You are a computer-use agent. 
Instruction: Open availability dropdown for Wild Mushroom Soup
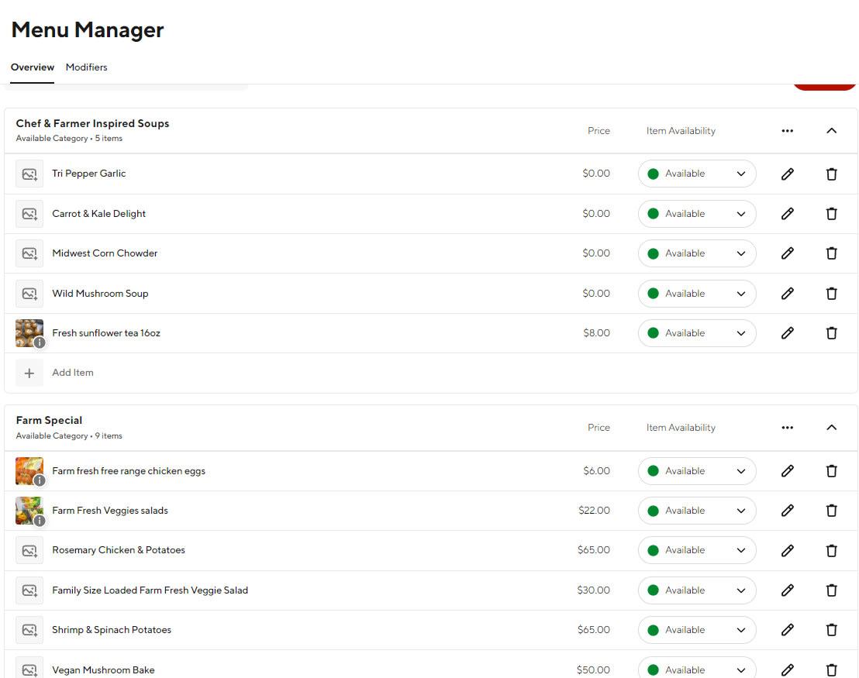coord(696,294)
